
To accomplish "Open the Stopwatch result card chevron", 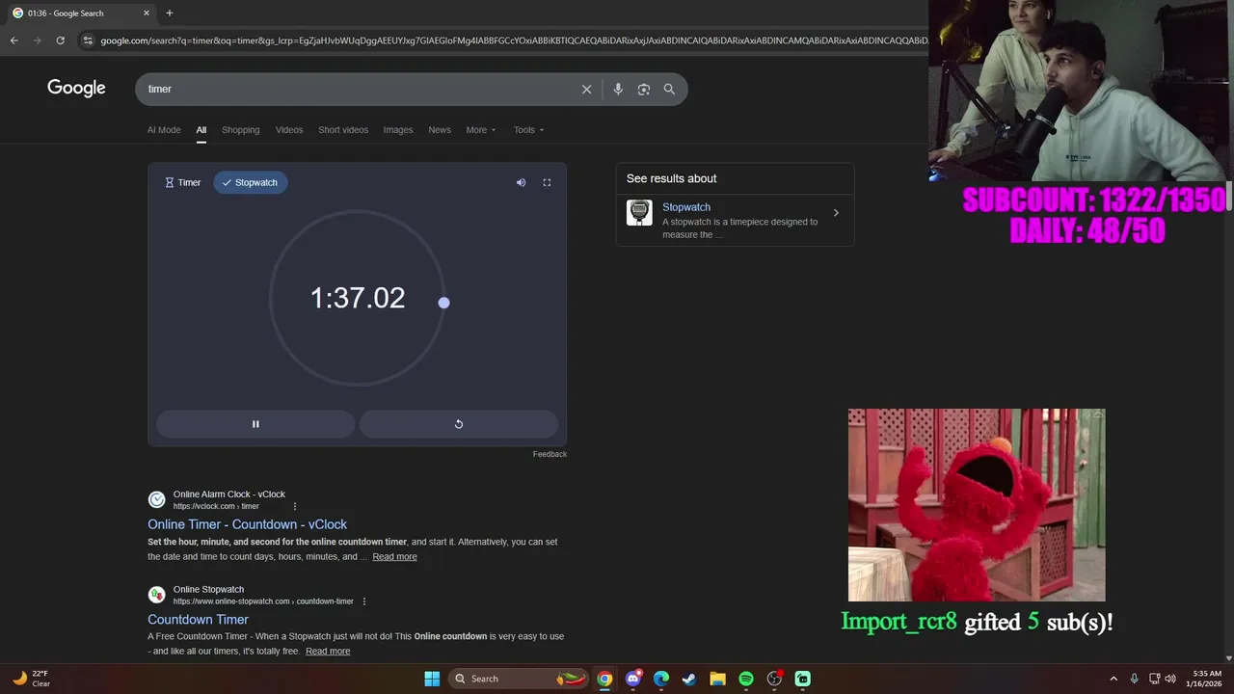I will click(836, 213).
